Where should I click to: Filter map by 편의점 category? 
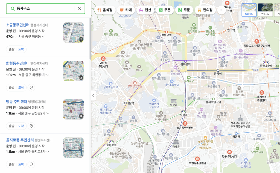coord(205,10)
